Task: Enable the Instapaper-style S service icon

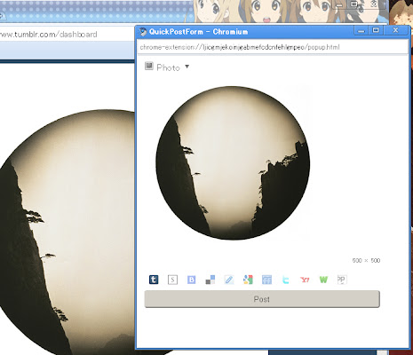Action: click(172, 280)
